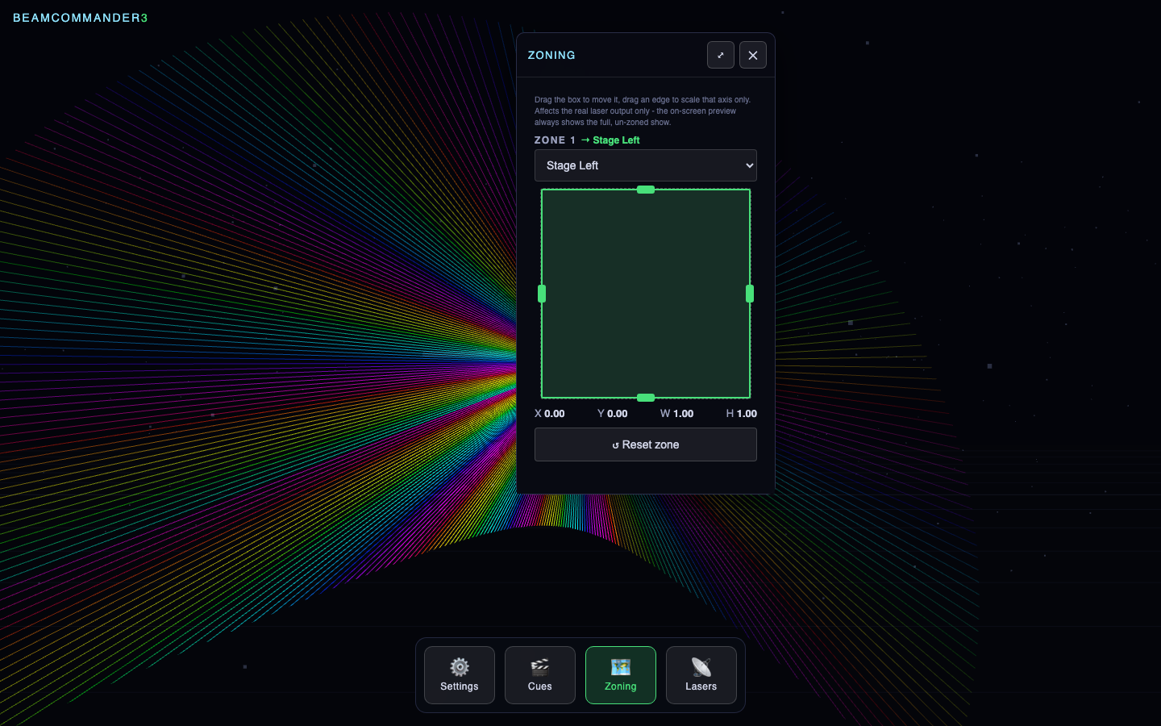Click the bottom edge handle of the zone box
The image size is (1161, 726).
pyautogui.click(x=646, y=398)
